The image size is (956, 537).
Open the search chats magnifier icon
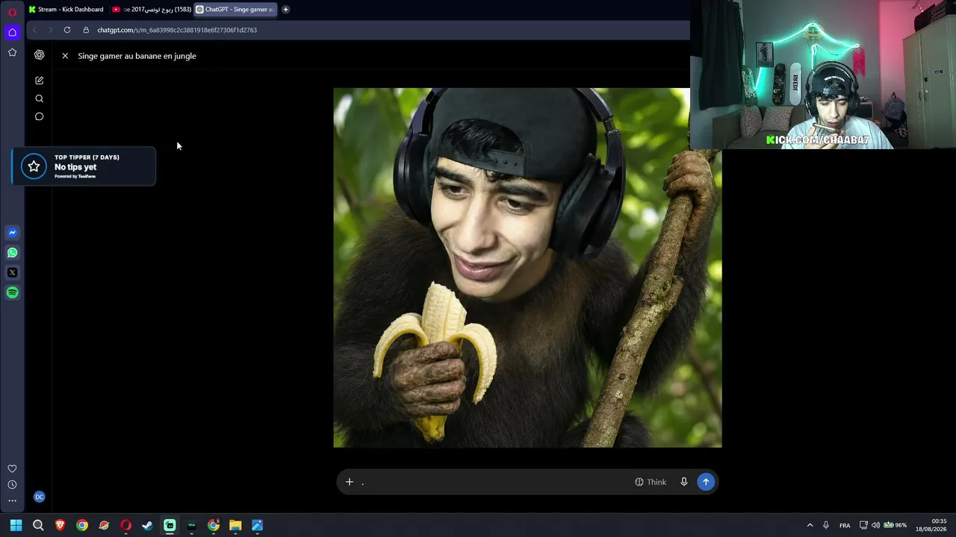(39, 98)
